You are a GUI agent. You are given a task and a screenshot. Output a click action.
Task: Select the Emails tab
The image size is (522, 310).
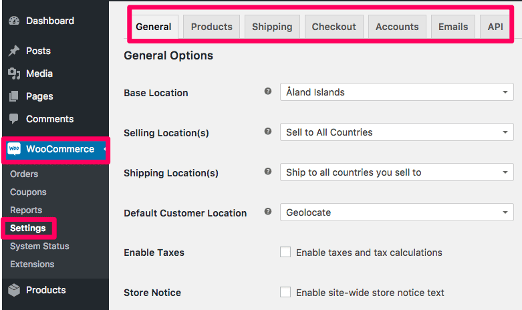[x=453, y=27]
